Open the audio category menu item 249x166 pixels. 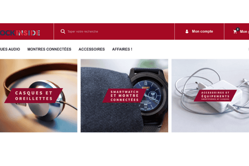pyautogui.click(x=10, y=49)
